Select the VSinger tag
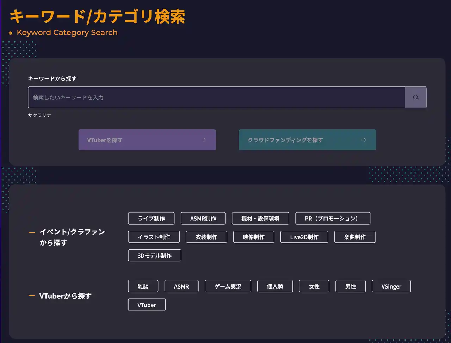Screen dimensions: 451x343 (x=391, y=286)
